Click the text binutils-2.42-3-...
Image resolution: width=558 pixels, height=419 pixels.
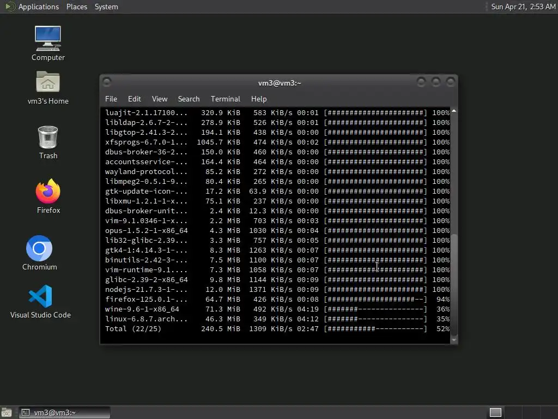tap(146, 260)
